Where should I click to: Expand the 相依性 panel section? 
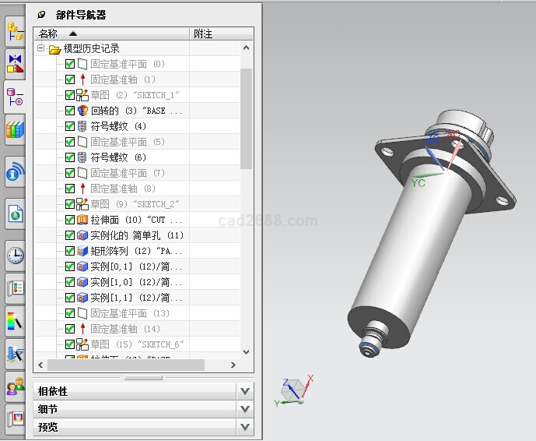click(x=245, y=391)
